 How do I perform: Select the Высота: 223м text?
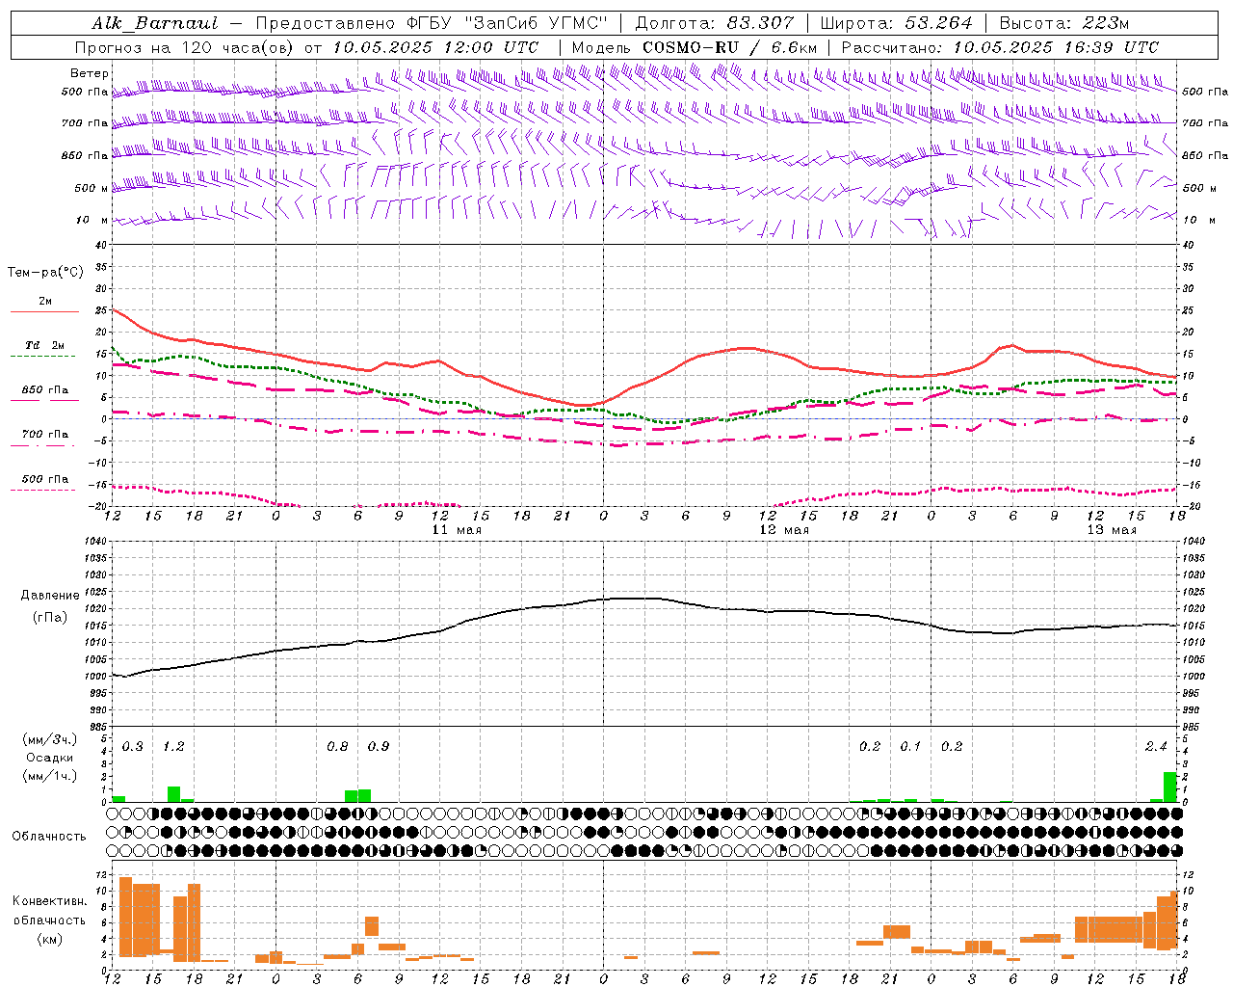[1064, 23]
